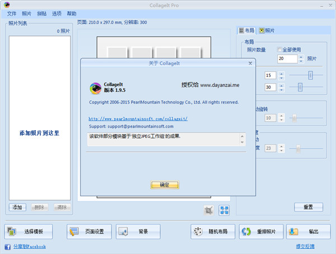Open the 拼贴 menu

coord(41,13)
